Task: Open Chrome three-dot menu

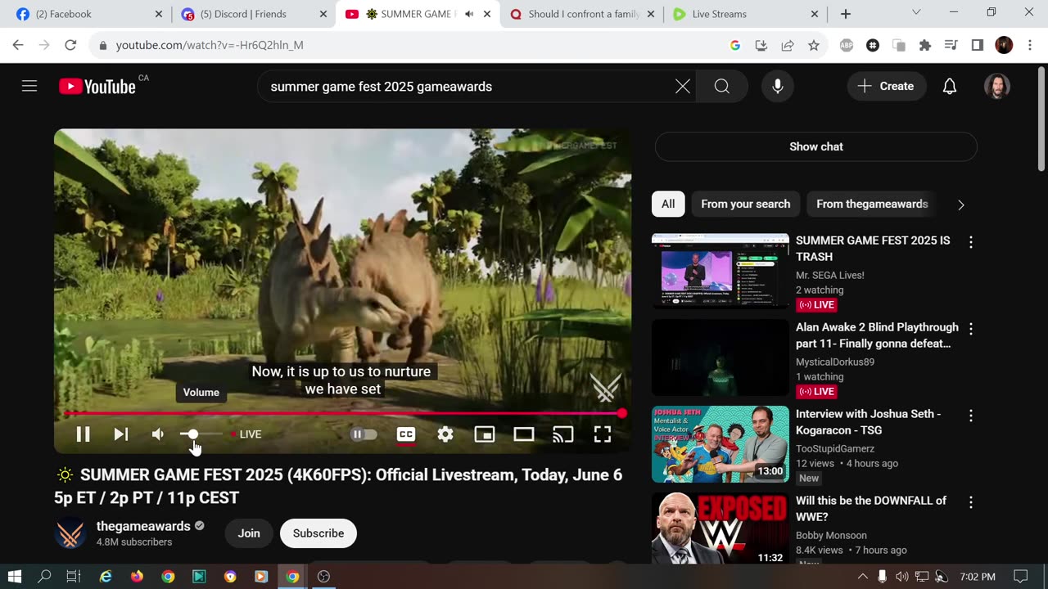Action: click(1030, 45)
